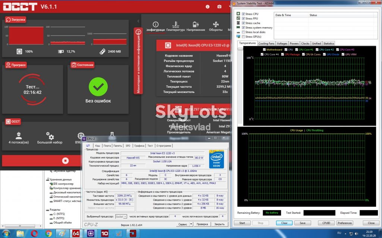This screenshot has height=238, width=382.
Task: Switch to OCCT Напряжение monitoring tab
Action: tap(195, 26)
